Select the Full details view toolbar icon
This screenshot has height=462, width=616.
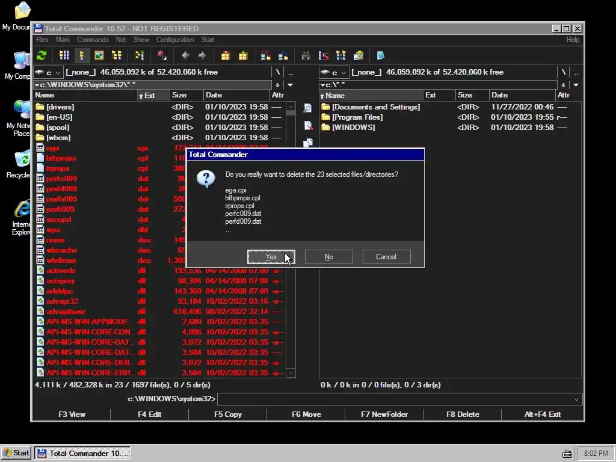click(x=81, y=55)
